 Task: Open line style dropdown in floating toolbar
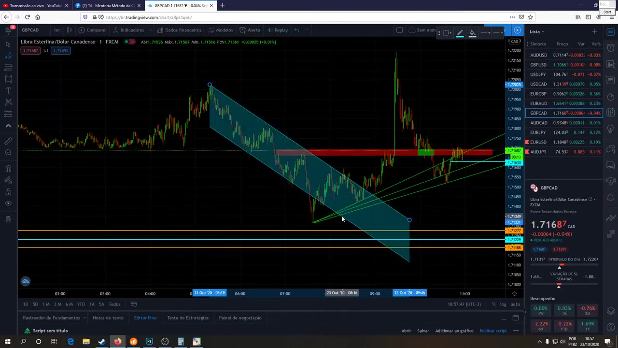[x=498, y=33]
